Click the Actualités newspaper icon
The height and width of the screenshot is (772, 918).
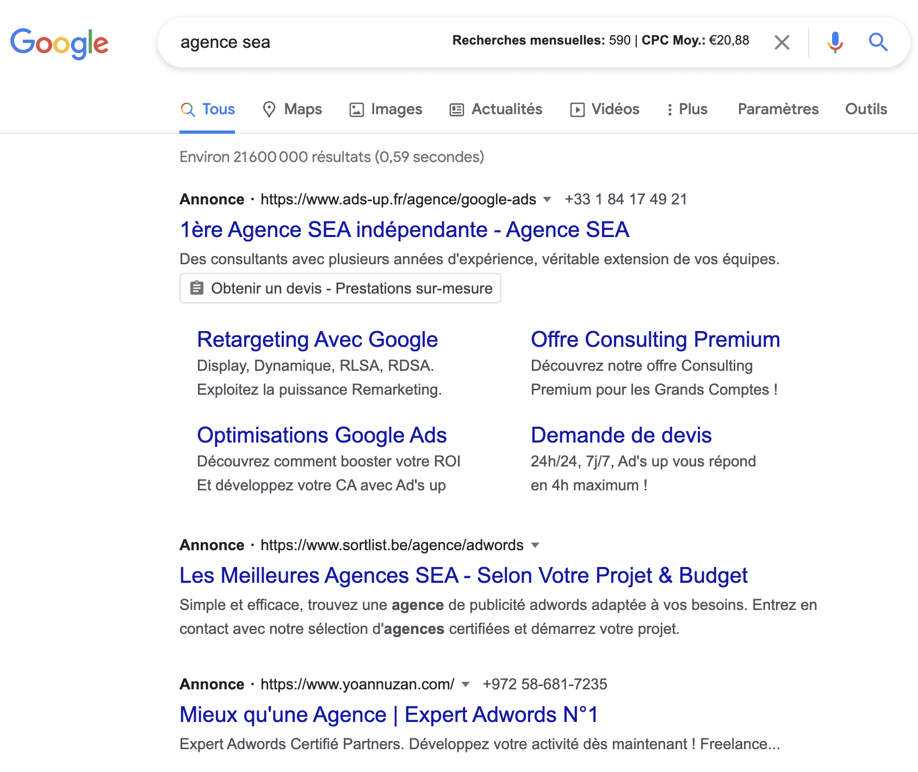(x=457, y=109)
